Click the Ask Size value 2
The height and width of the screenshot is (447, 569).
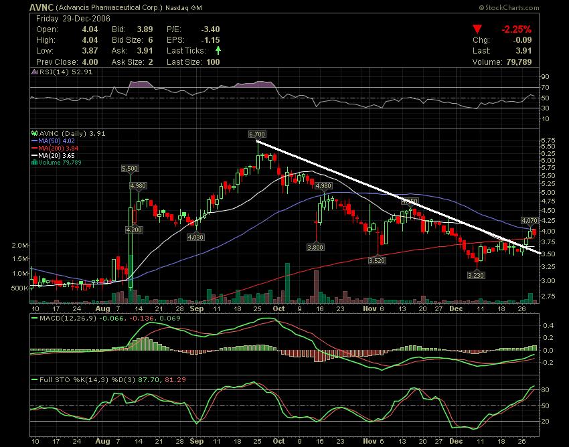pos(150,62)
